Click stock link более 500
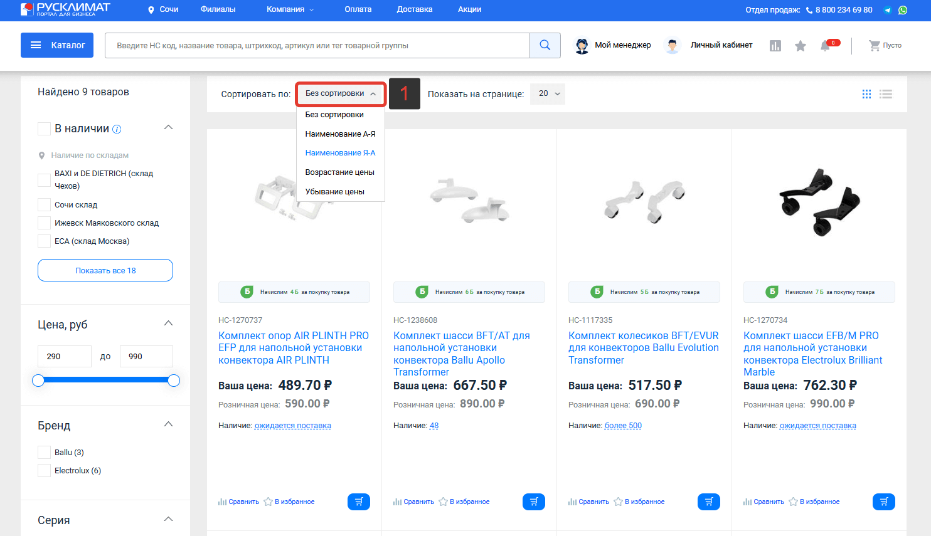The height and width of the screenshot is (536, 931). click(x=623, y=426)
